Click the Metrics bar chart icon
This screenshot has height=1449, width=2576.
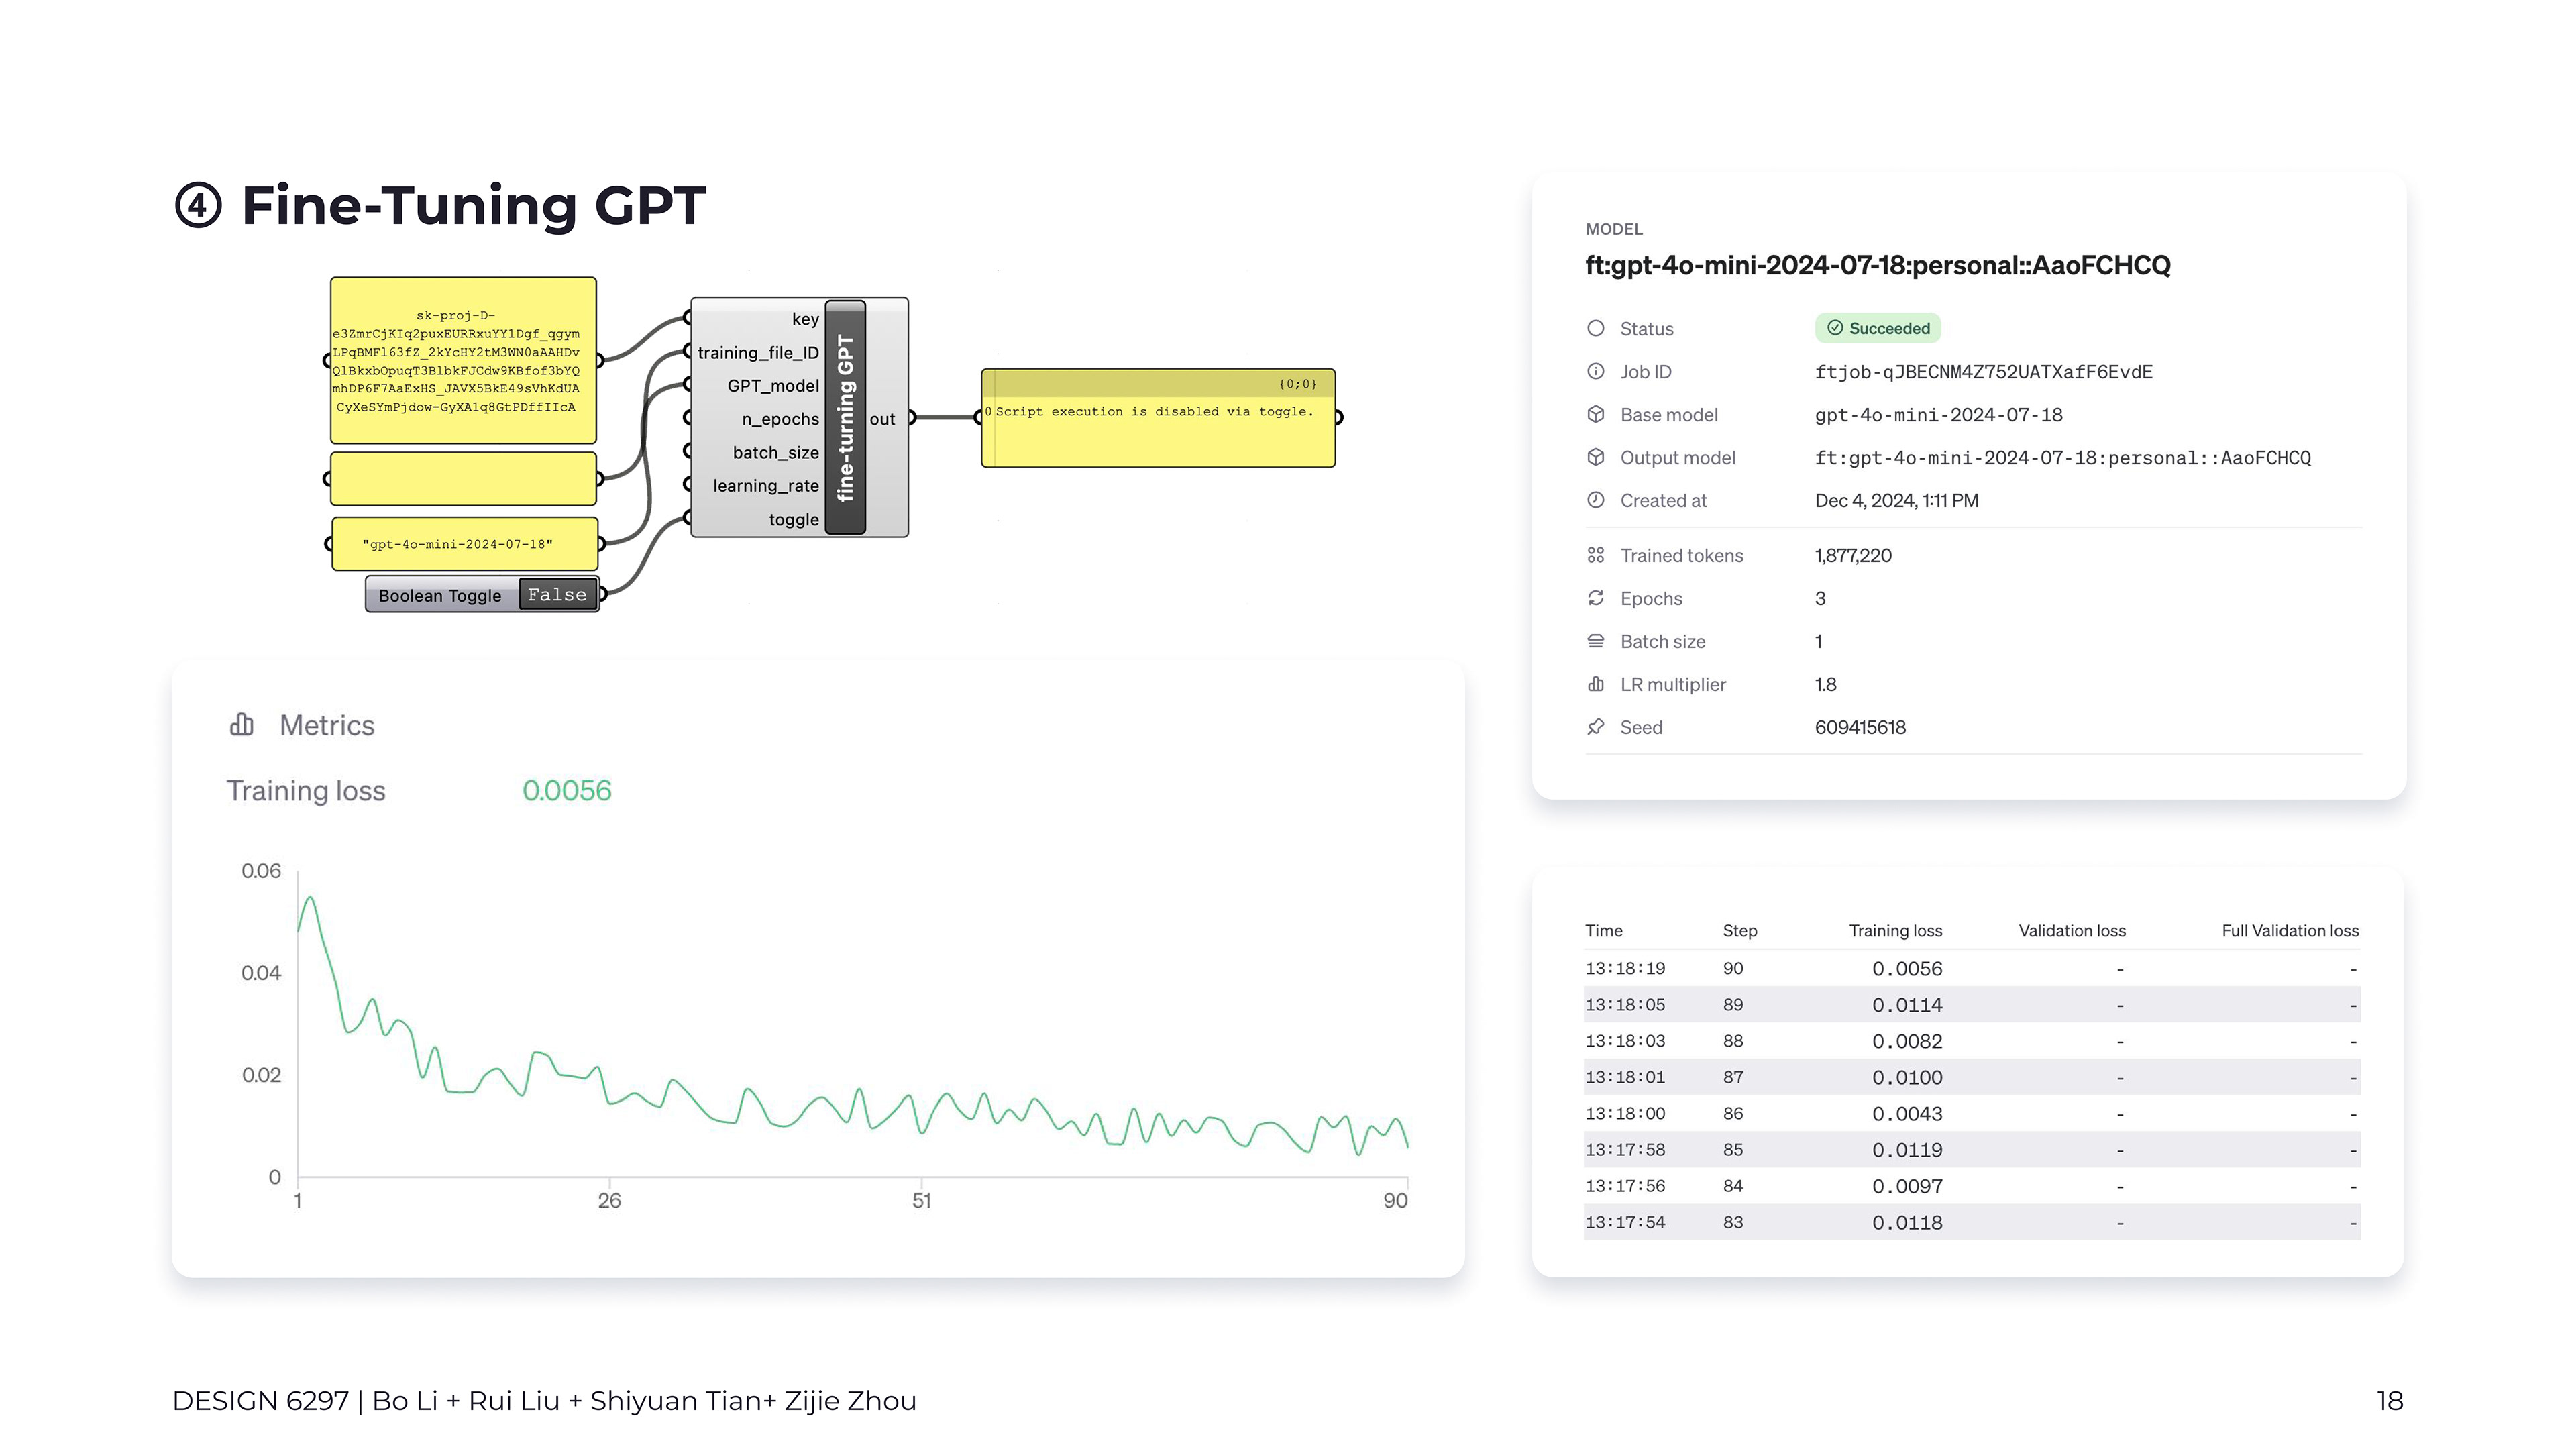click(241, 725)
